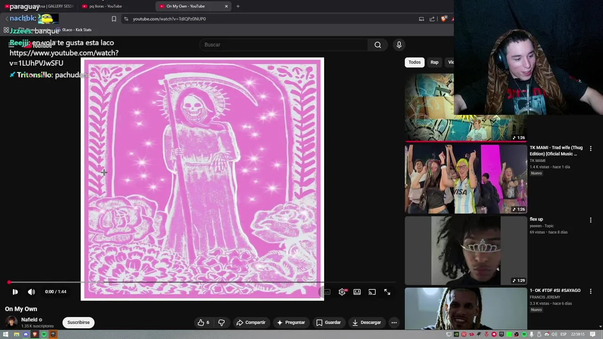Open Epic Games launcher in the taskbar

53,334
